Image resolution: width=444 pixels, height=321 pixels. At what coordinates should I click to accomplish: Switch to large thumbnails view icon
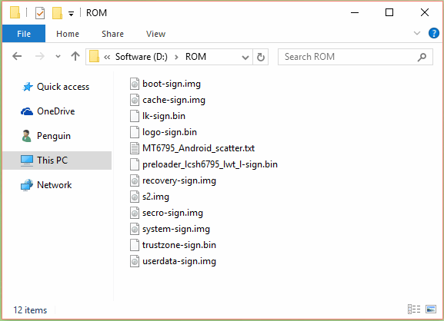(x=431, y=309)
